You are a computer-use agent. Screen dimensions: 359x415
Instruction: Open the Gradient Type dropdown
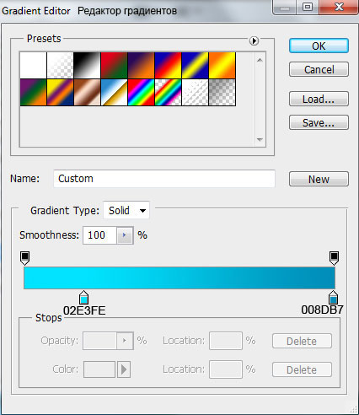pos(126,210)
